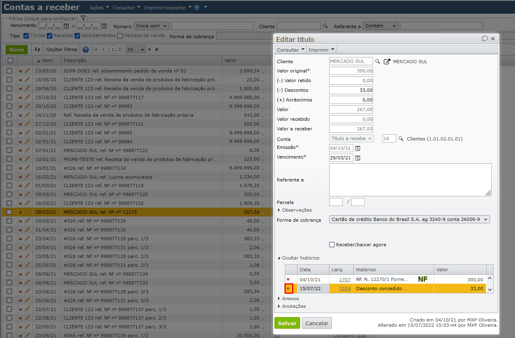515x338 pixels.
Task: Click the Acréscimos input field
Action: click(x=351, y=100)
